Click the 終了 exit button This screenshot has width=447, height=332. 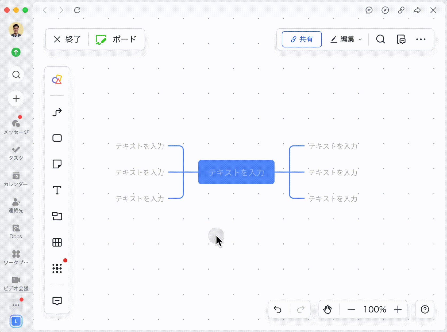click(x=67, y=39)
